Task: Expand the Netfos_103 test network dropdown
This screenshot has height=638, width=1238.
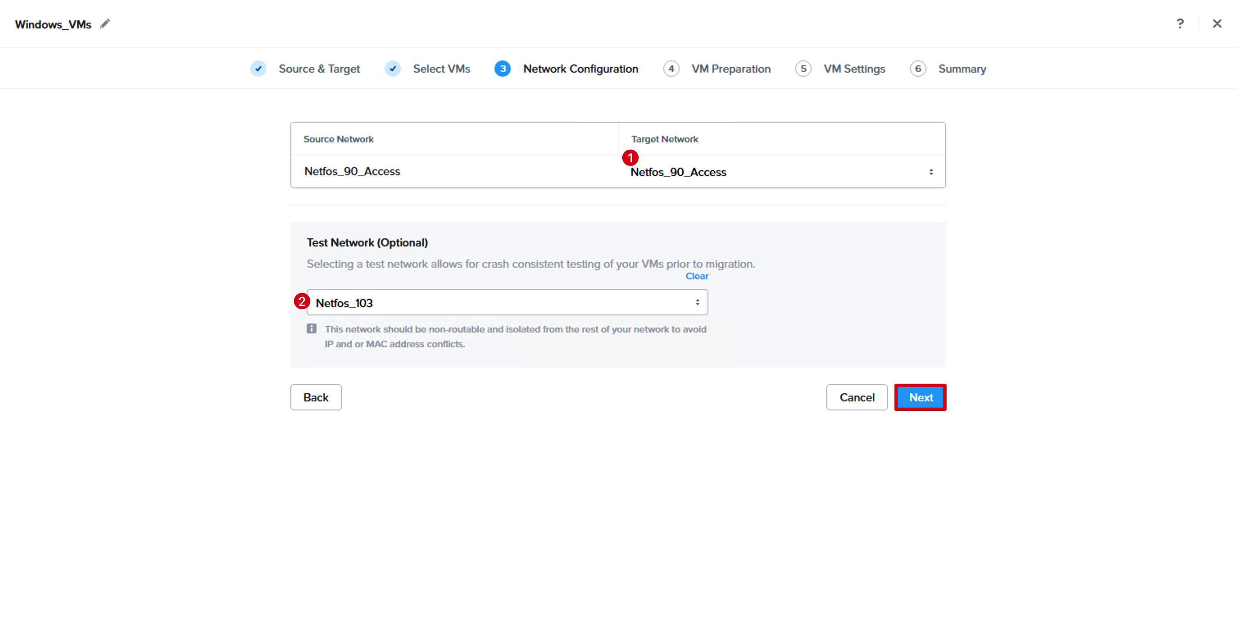Action: pos(507,303)
